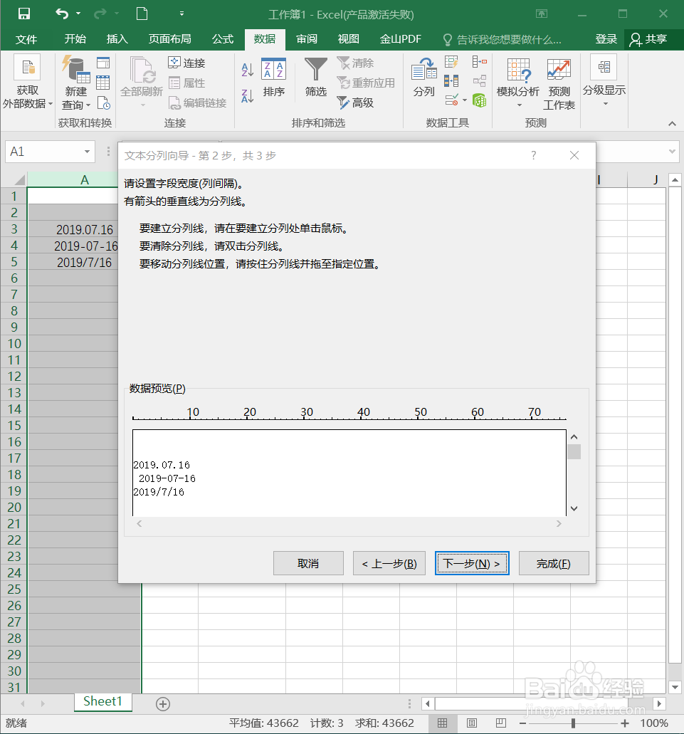Enable Page Layout view from status bar
Viewport: 684px width, 734px height.
click(x=470, y=723)
